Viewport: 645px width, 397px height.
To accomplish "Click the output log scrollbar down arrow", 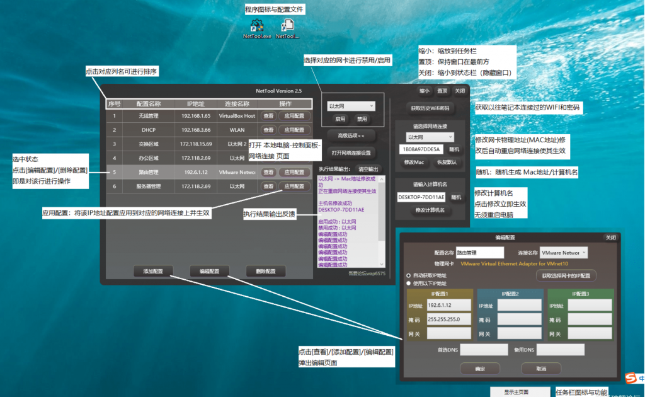I will [382, 264].
